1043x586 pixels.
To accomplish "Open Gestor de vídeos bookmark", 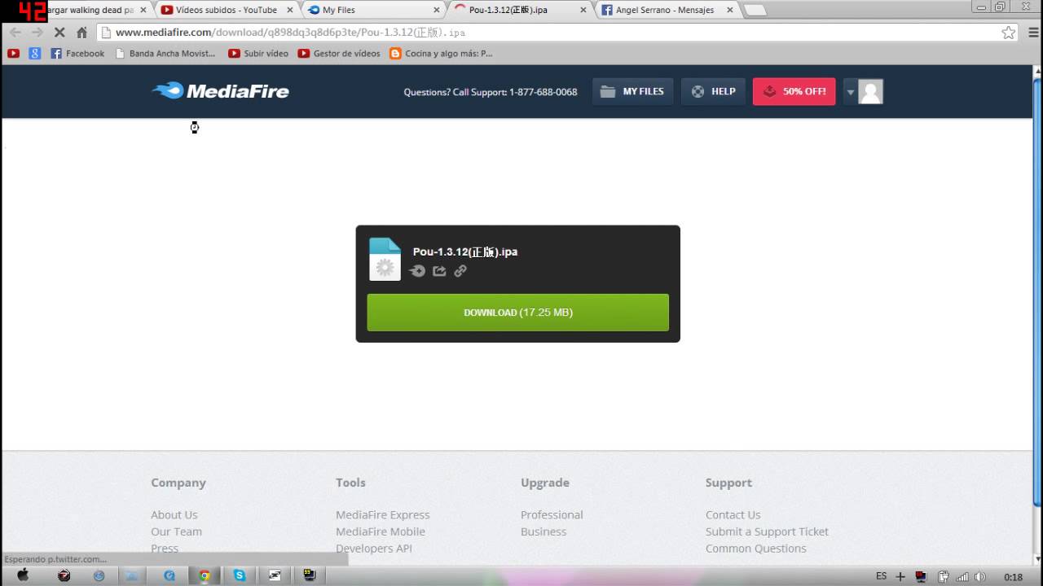I will (339, 54).
